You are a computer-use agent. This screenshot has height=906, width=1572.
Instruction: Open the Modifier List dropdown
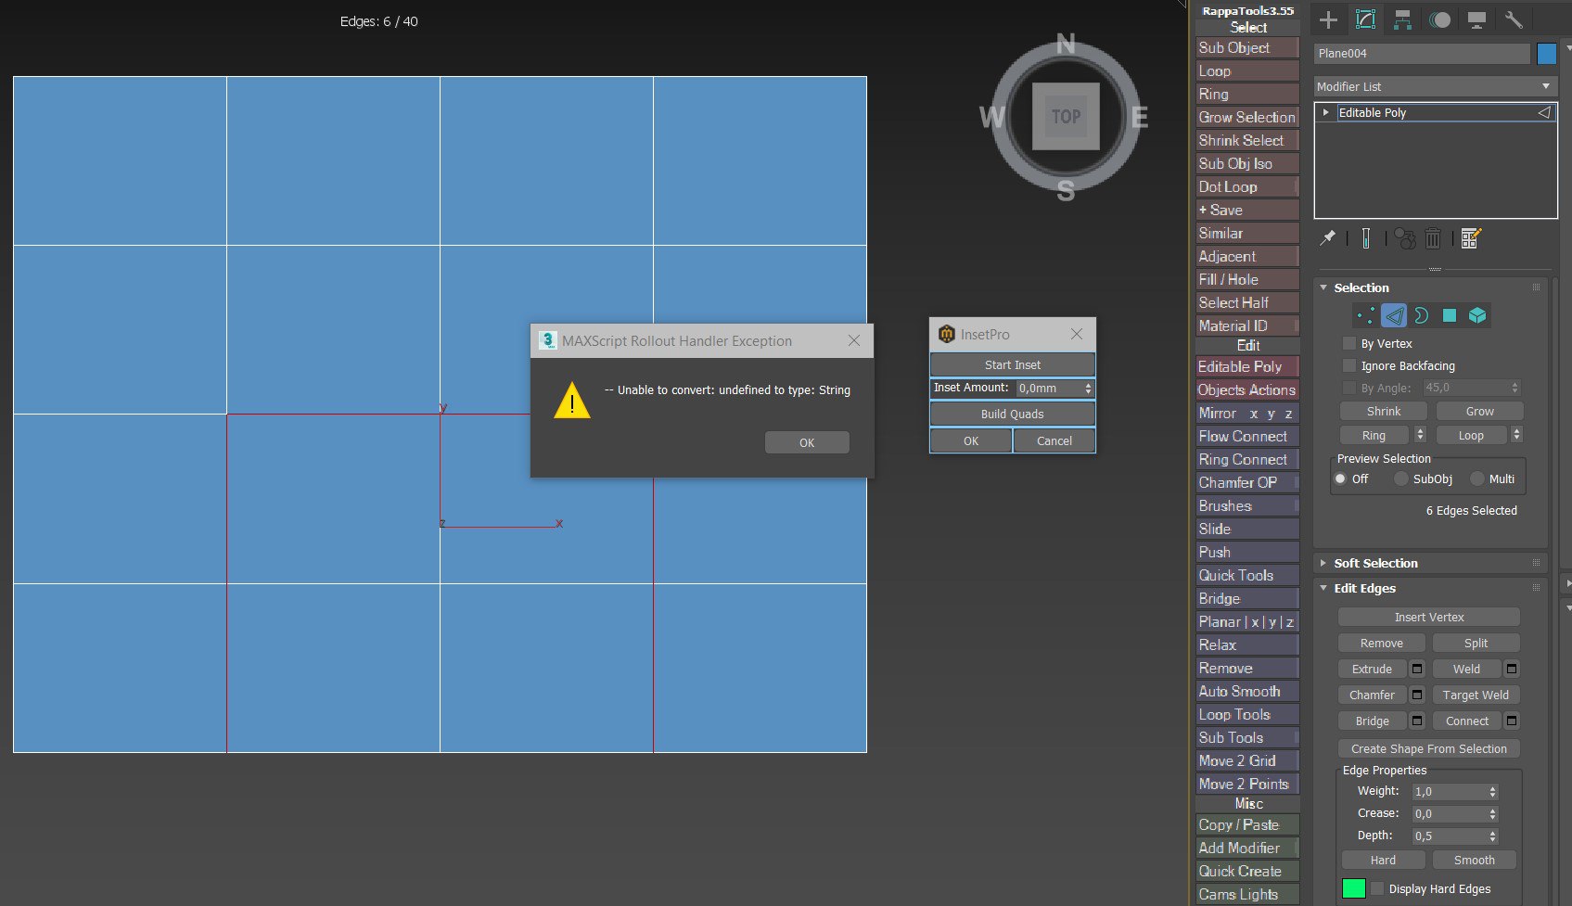tap(1436, 86)
